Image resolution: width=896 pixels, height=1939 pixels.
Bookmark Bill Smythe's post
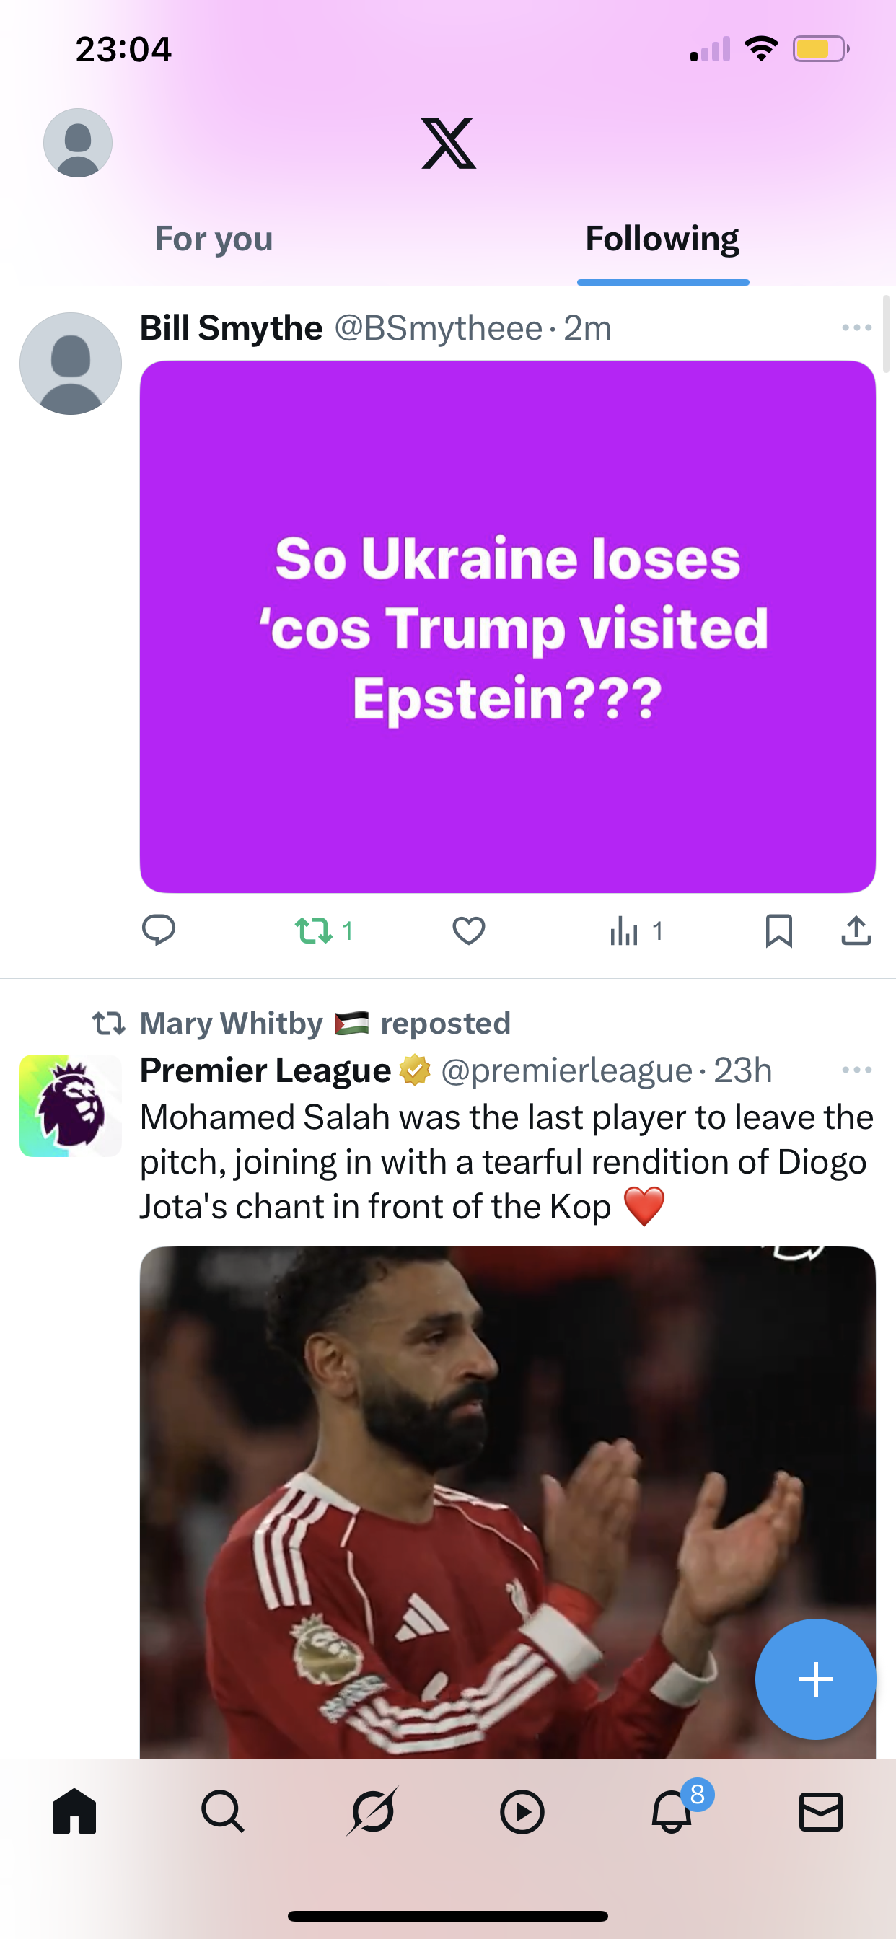(778, 931)
